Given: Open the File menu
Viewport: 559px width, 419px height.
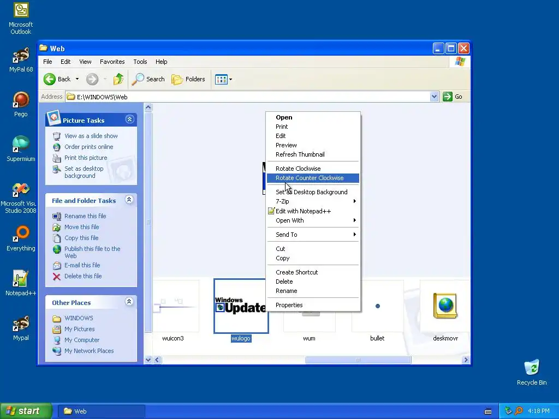Looking at the screenshot, I should pos(47,62).
